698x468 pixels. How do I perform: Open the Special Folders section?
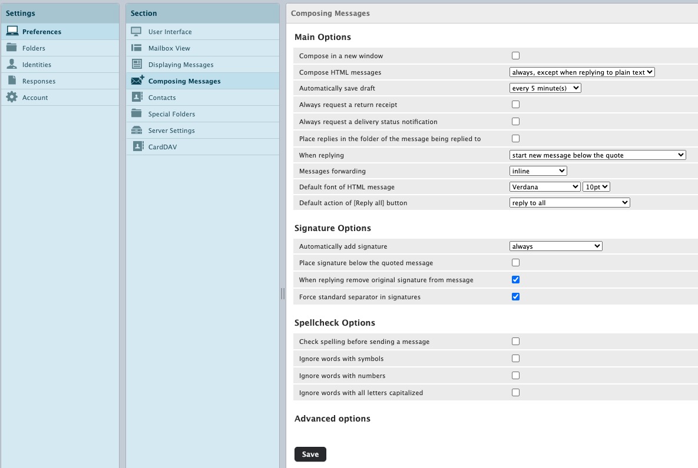pyautogui.click(x=171, y=114)
